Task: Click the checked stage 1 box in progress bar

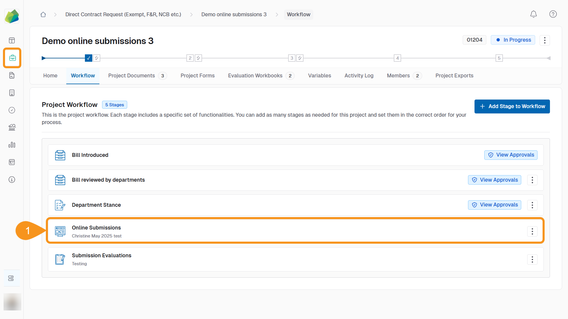Action: [x=88, y=58]
